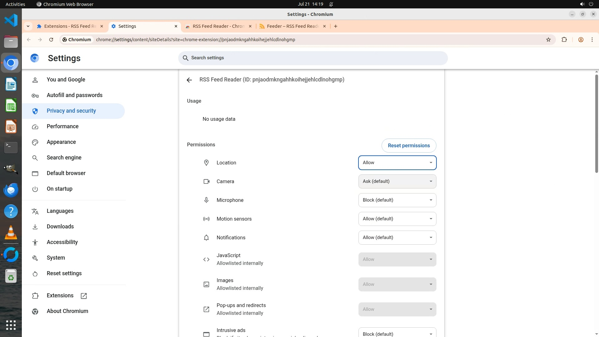Click the Search settings field

click(313, 58)
